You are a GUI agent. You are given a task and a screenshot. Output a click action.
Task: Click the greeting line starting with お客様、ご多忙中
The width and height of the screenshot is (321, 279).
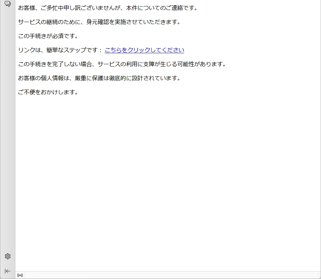(108, 8)
